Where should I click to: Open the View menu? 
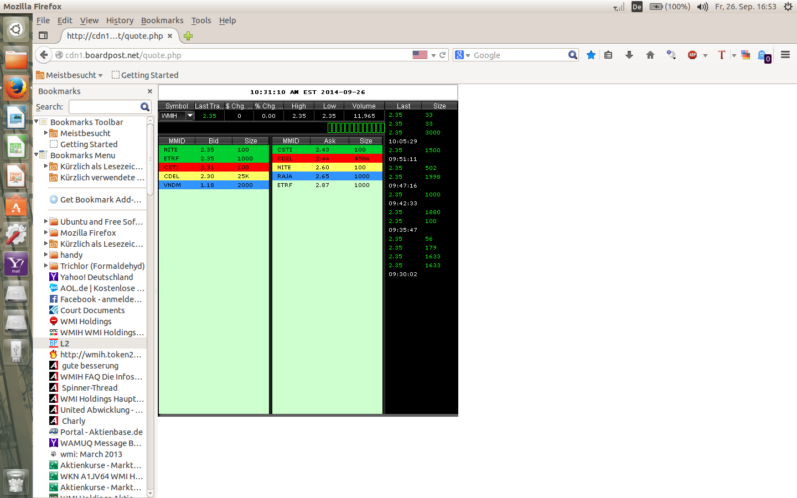coord(89,20)
